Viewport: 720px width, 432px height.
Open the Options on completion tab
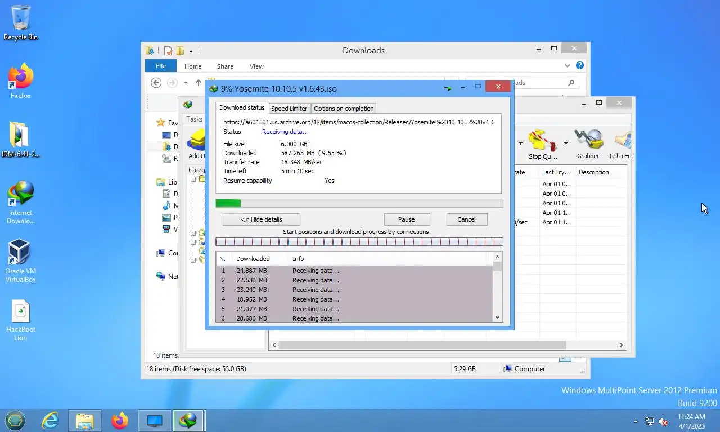(x=344, y=109)
